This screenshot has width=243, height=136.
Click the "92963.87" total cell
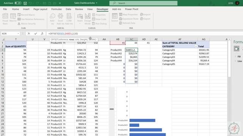point(204,53)
